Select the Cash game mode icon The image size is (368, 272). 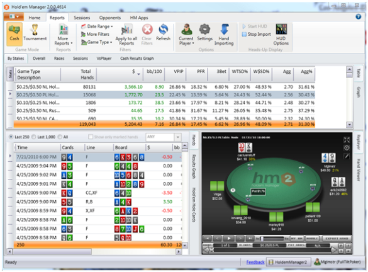coord(14,33)
